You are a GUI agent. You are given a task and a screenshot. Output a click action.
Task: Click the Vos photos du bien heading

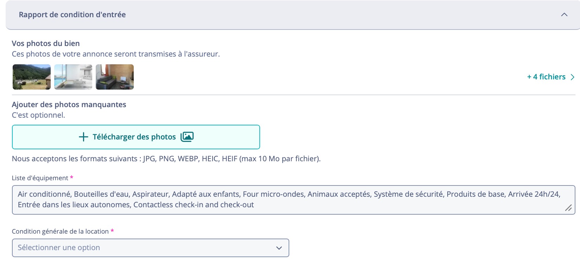[46, 44]
